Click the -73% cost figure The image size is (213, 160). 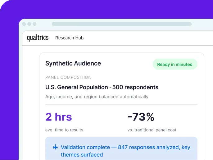pos(141,117)
